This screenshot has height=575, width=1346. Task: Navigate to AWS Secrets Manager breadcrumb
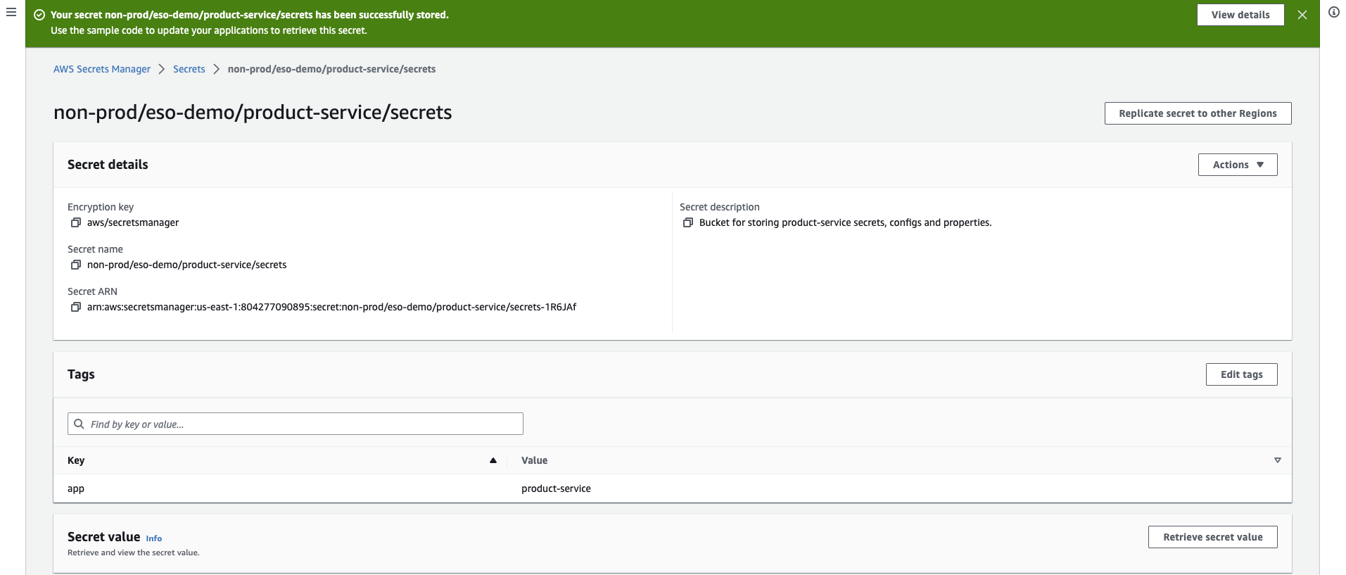pyautogui.click(x=102, y=69)
